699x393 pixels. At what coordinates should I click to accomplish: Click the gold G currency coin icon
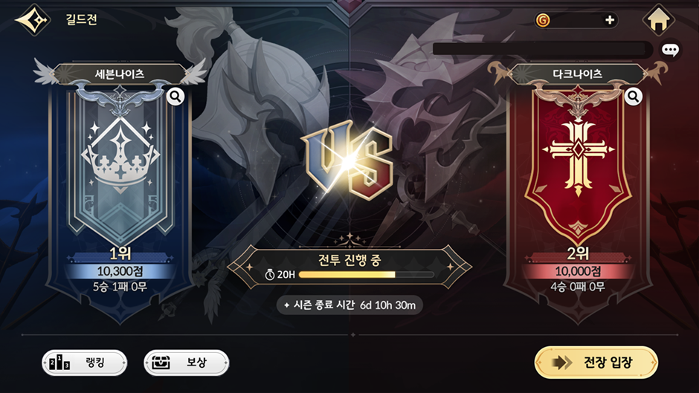pos(543,20)
